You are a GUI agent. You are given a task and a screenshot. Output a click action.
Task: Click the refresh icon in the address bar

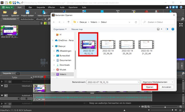point(136,22)
